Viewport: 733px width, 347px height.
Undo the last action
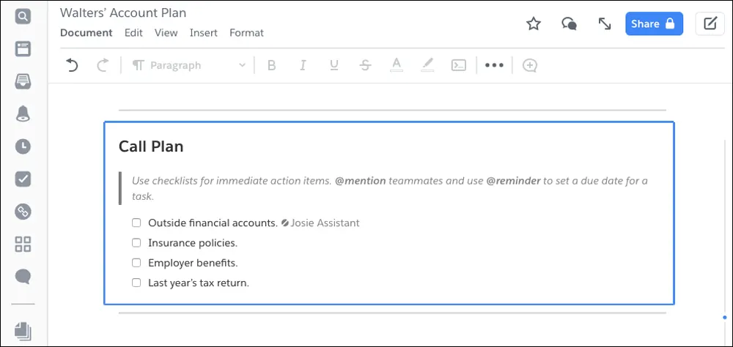click(x=72, y=65)
